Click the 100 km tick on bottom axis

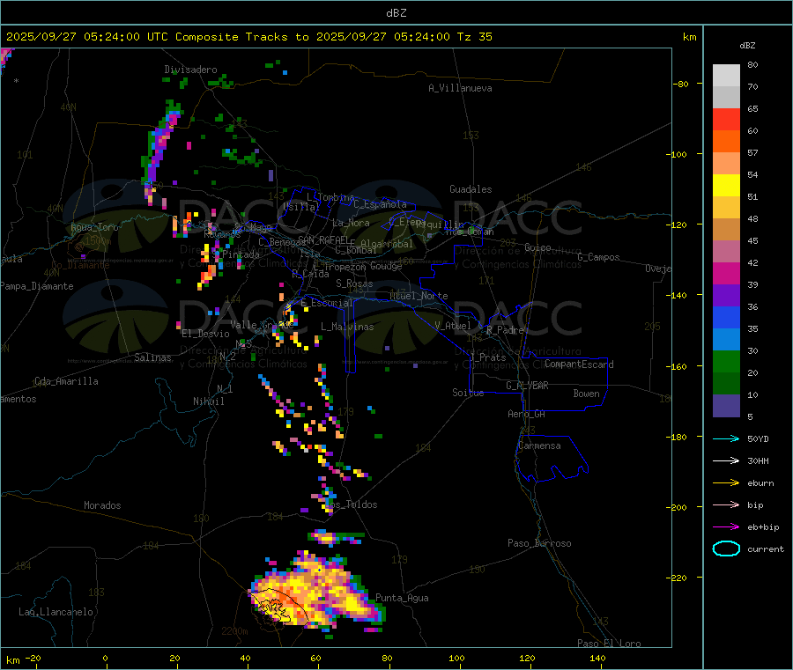click(456, 658)
